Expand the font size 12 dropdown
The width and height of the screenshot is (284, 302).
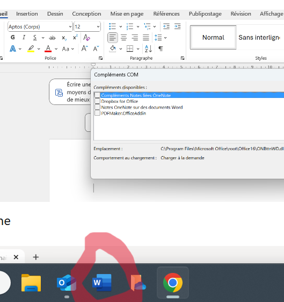[98, 26]
